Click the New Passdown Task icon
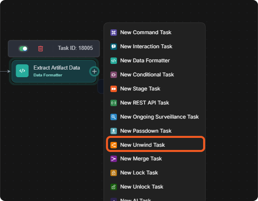This screenshot has height=201, width=258. point(114,131)
